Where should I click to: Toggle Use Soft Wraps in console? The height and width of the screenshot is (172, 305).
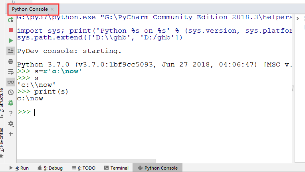click(x=11, y=72)
